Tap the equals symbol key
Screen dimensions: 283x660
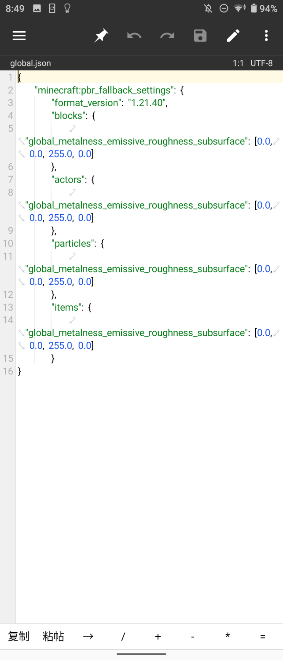click(263, 636)
